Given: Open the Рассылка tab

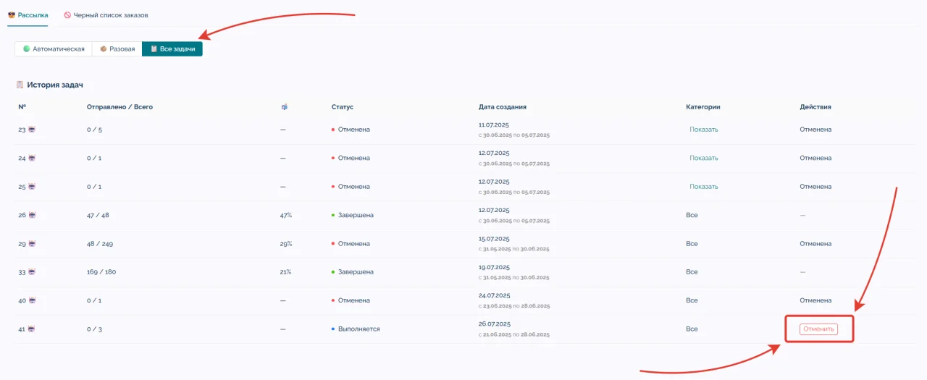Looking at the screenshot, I should [x=28, y=14].
